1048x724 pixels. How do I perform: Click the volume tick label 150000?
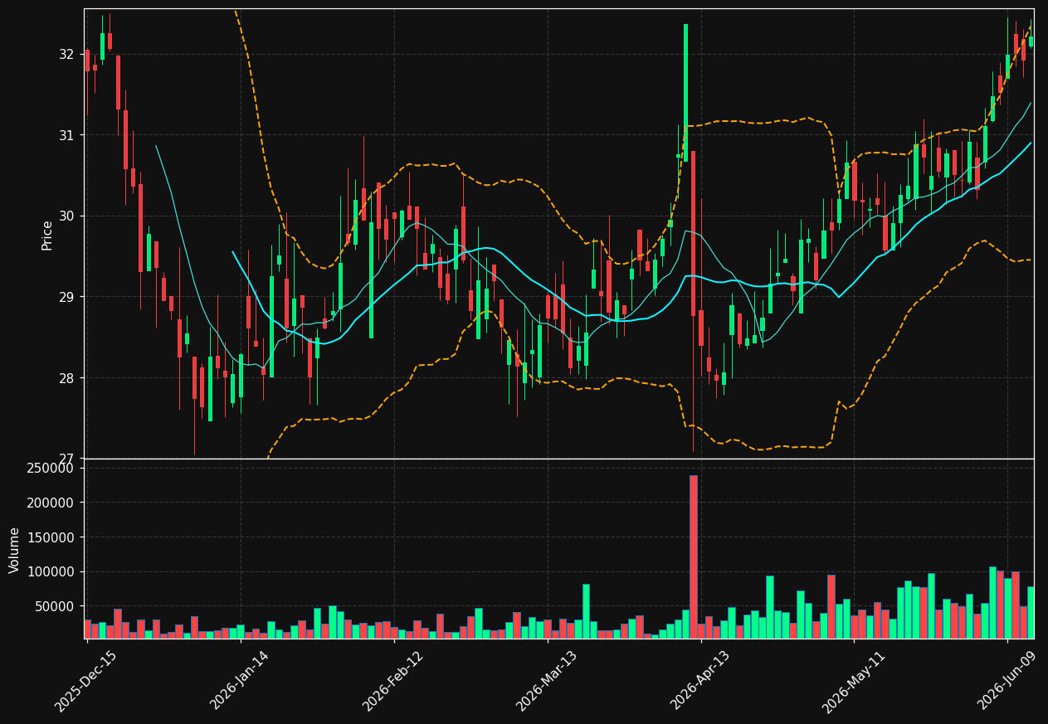pos(51,537)
